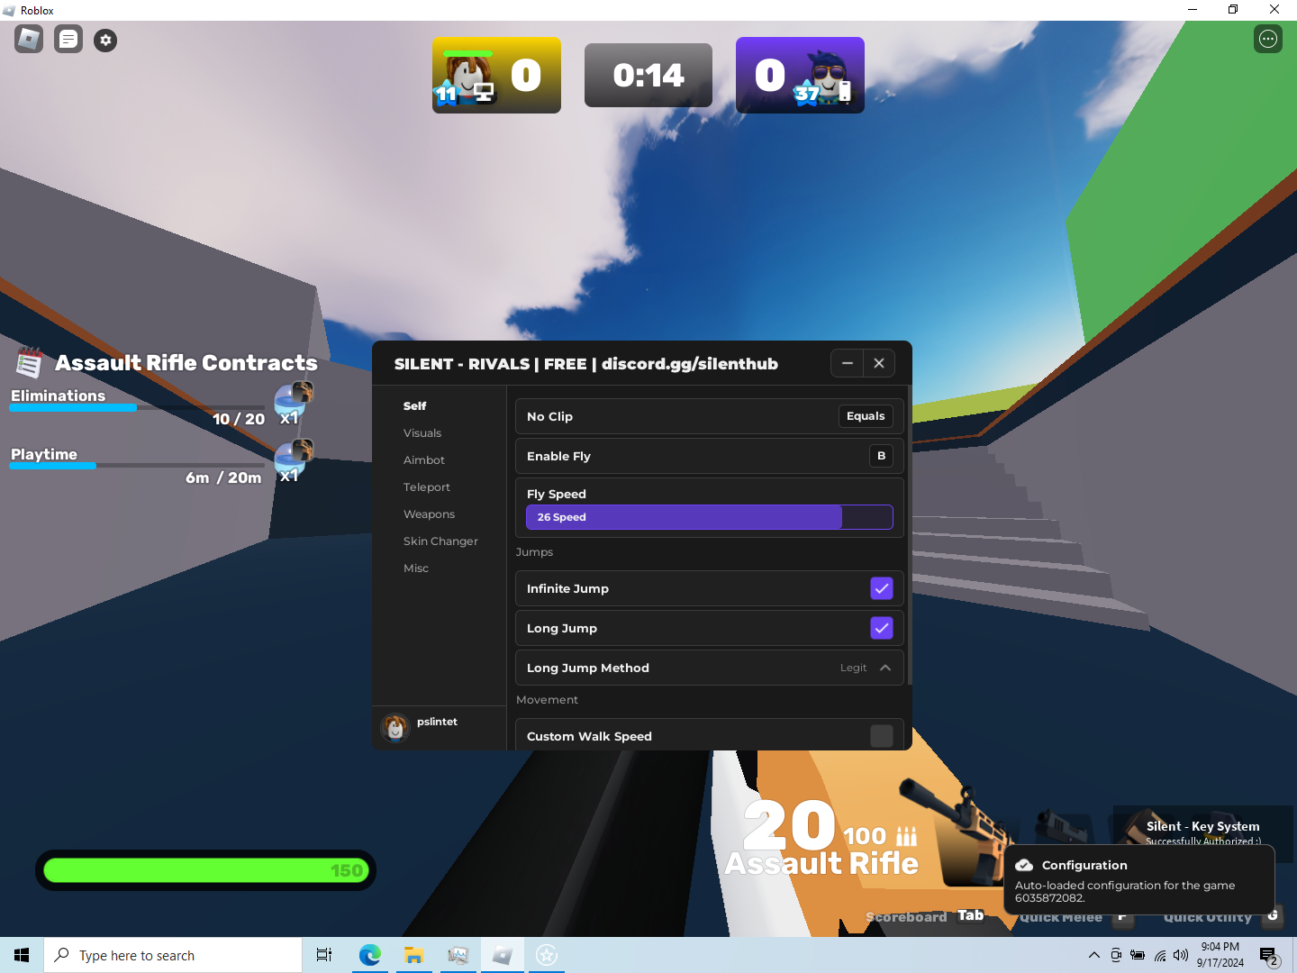Open the network tray icon
The width and height of the screenshot is (1297, 973).
click(x=1160, y=955)
